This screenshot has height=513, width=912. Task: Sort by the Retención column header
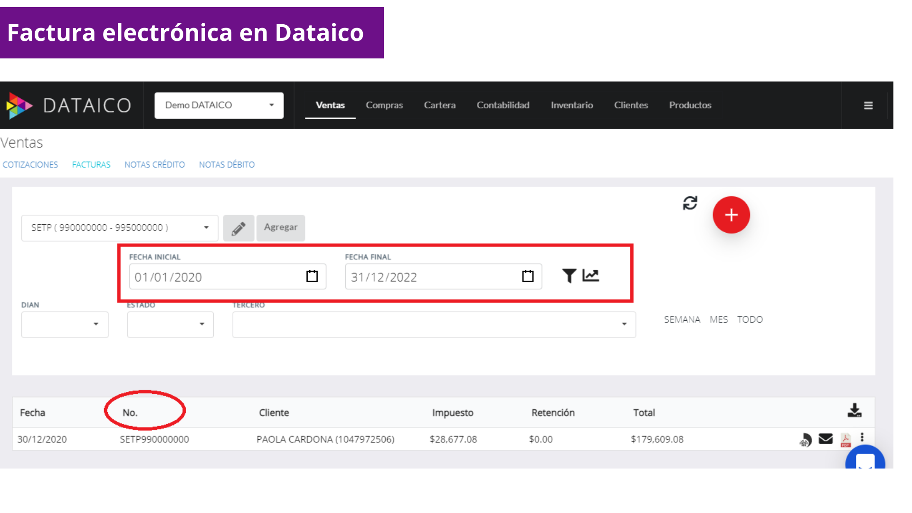553,413
